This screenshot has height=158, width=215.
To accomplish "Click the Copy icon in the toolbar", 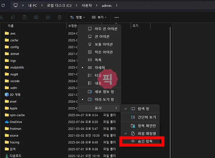I will (13, 17).
